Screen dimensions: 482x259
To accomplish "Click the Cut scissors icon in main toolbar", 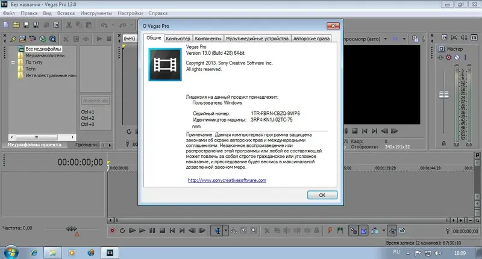I will 69,25.
